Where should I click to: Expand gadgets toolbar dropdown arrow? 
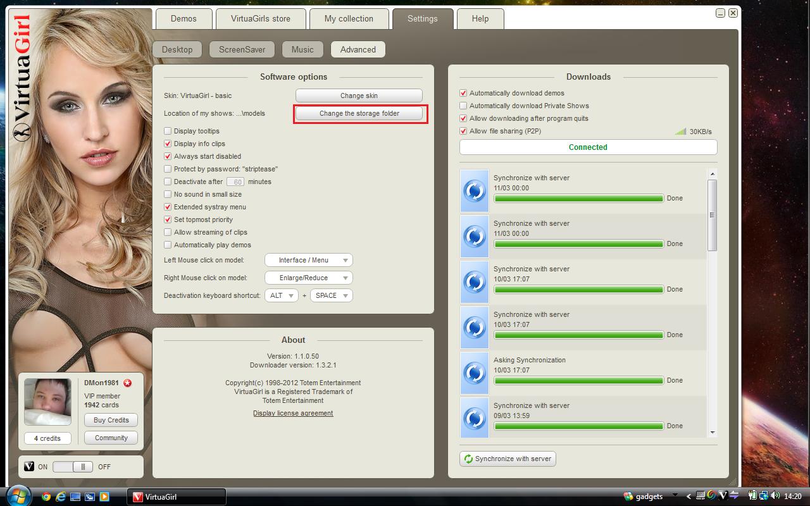point(675,495)
